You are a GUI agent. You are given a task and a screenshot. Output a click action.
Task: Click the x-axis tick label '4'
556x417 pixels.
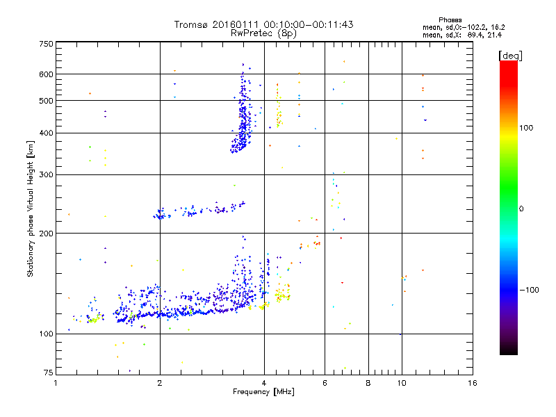(x=264, y=383)
